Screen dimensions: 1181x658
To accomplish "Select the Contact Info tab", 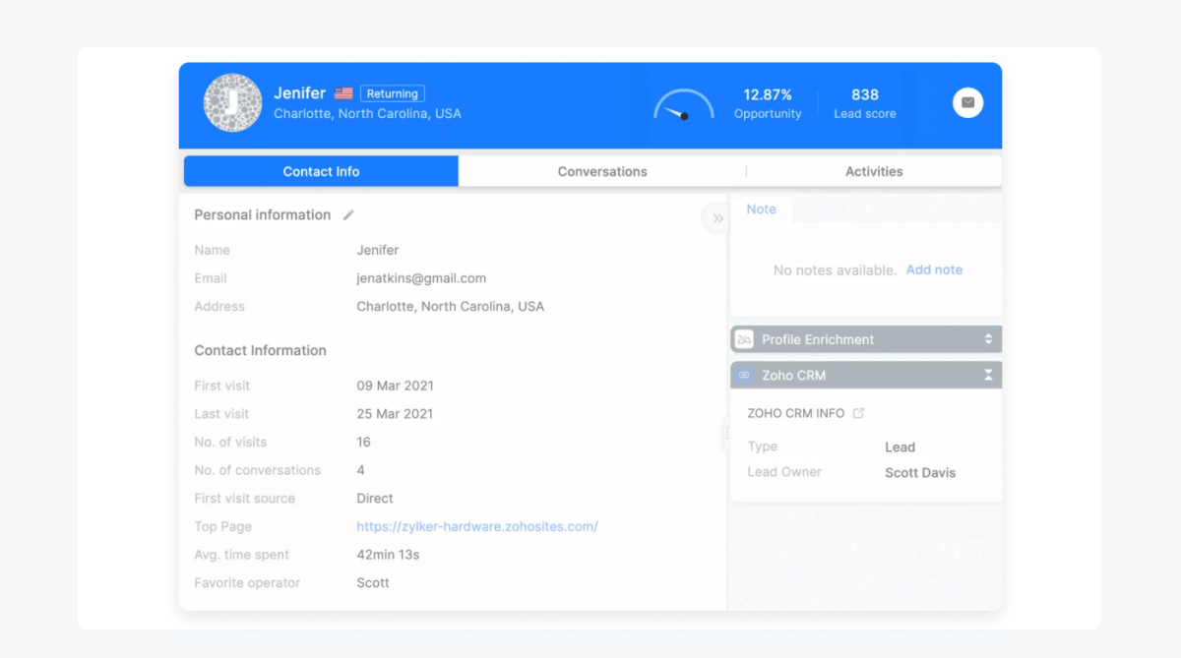I will point(320,171).
